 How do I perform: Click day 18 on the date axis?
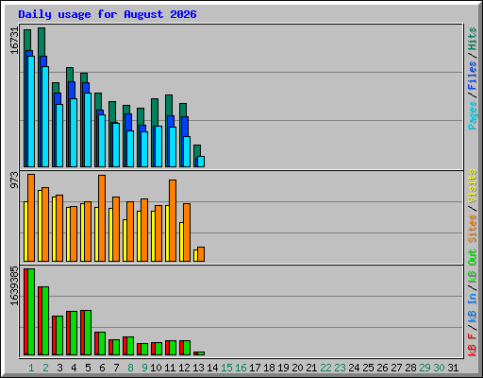point(269,368)
